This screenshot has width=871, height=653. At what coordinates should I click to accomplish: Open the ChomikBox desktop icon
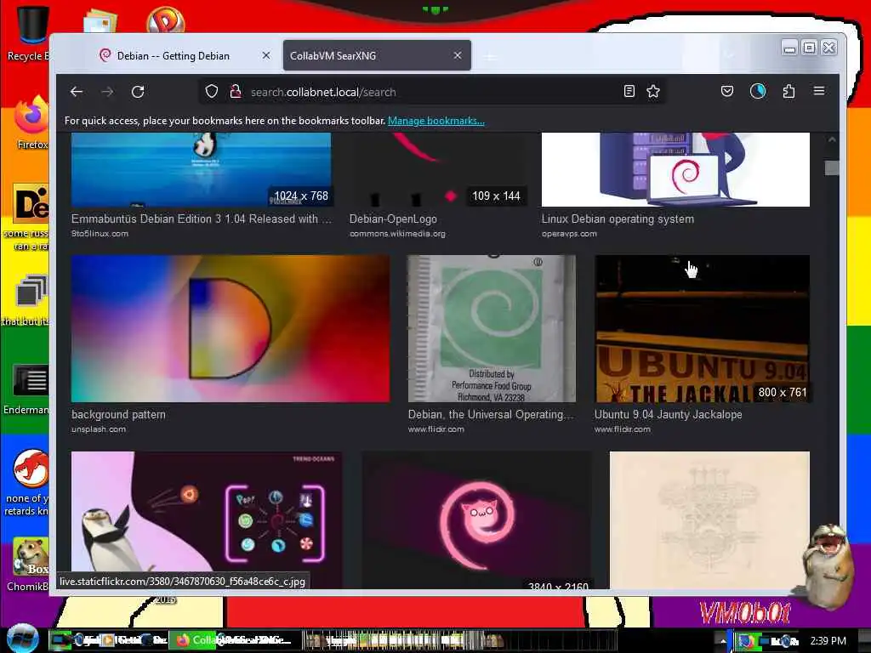pos(29,564)
